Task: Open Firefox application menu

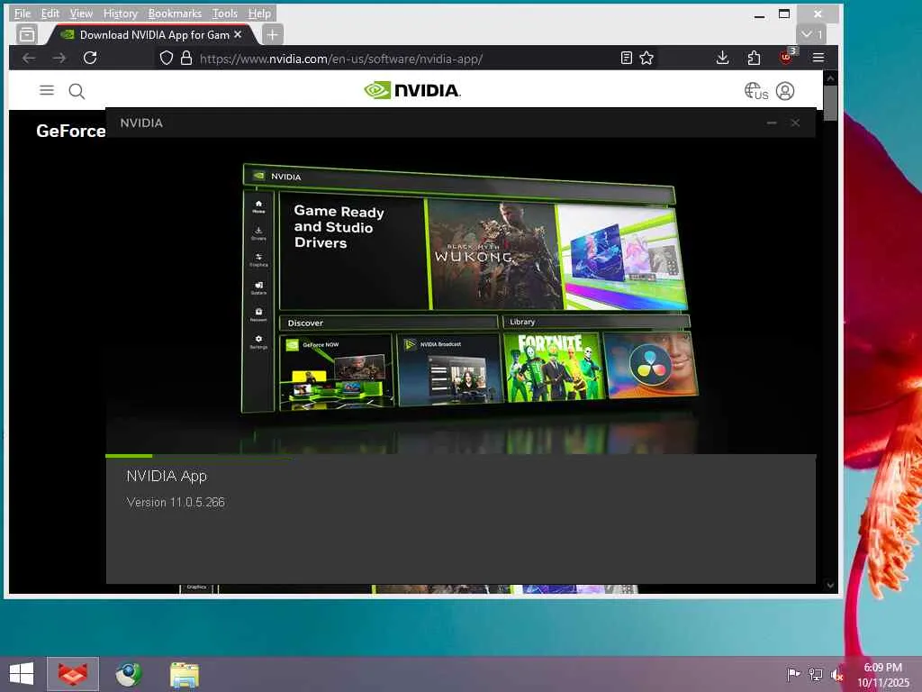Action: 818,58
